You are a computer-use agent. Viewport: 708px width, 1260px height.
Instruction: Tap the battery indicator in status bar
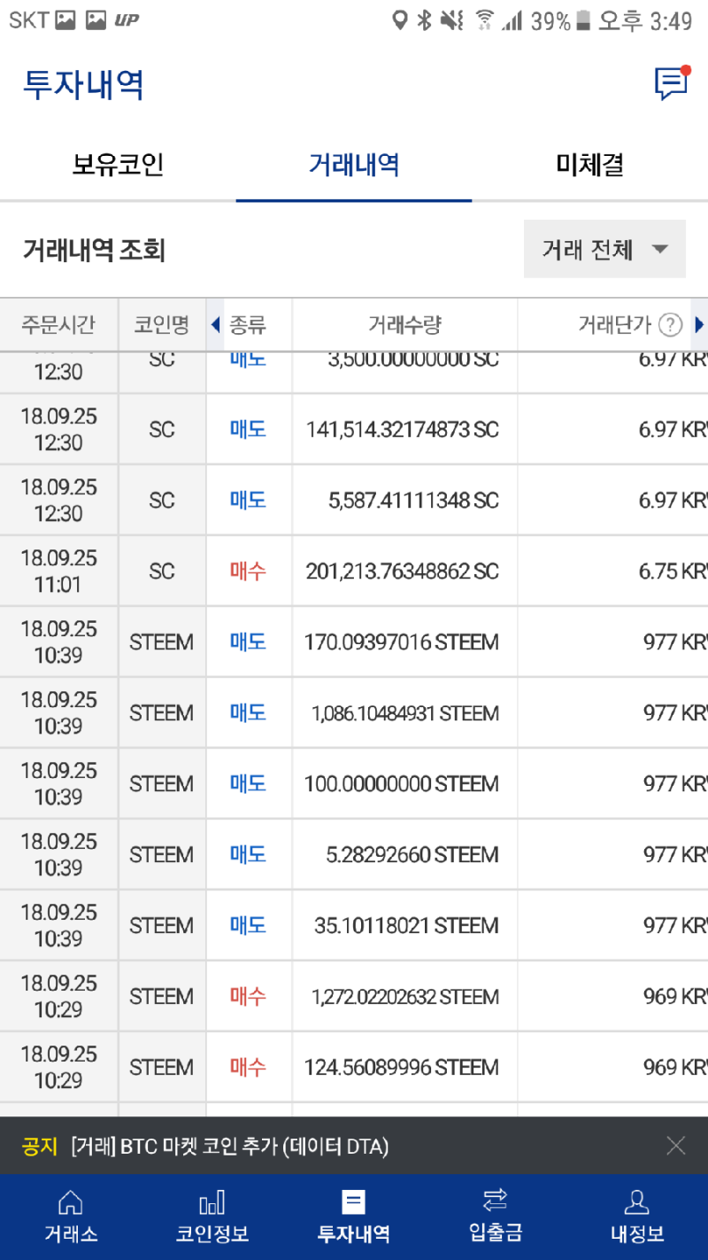pyautogui.click(x=582, y=20)
